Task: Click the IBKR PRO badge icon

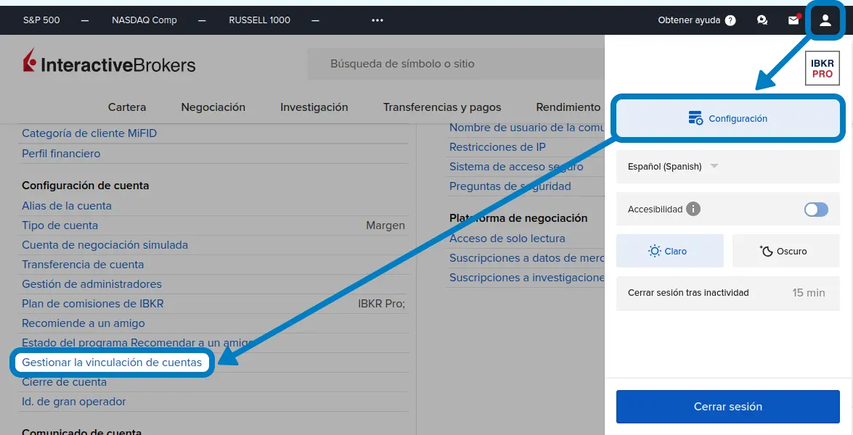Action: (821, 68)
